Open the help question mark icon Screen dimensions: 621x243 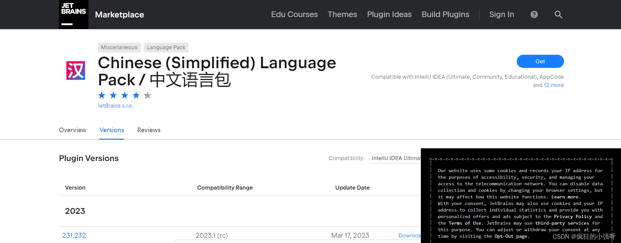(x=534, y=14)
